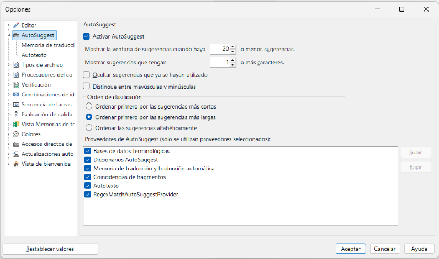Viewport: 439px width, 259px height.
Task: Open Ayuda help button
Action: 419,249
